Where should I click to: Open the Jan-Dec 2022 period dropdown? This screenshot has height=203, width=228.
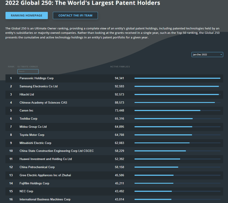click(207, 54)
